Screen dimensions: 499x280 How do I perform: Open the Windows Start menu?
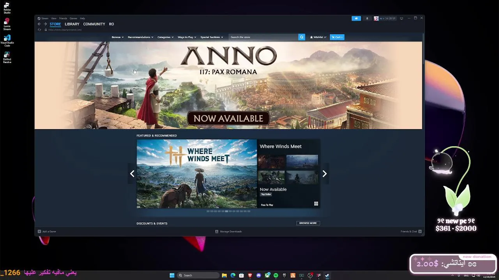coord(172,275)
